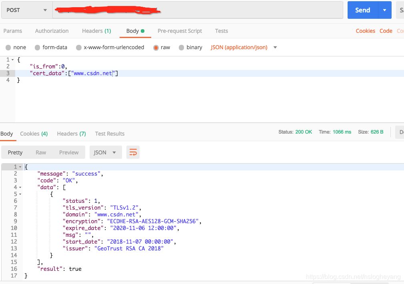Screen dimensions: 404x284
Task: Click the "start_date" 2018-11-07 line
Action: click(x=119, y=242)
